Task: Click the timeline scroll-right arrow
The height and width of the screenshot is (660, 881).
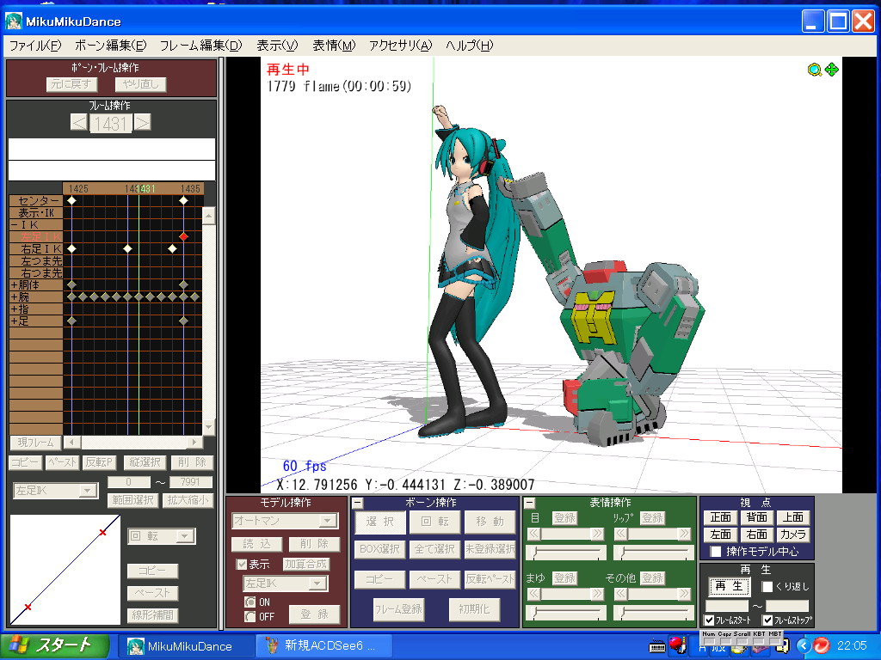Action: (x=194, y=443)
